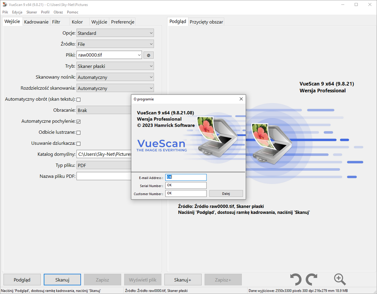Click status text 'Źródło: Źródło raw0000.tif, Skaner płaski'
The width and height of the screenshot is (377, 294).
[156, 291]
